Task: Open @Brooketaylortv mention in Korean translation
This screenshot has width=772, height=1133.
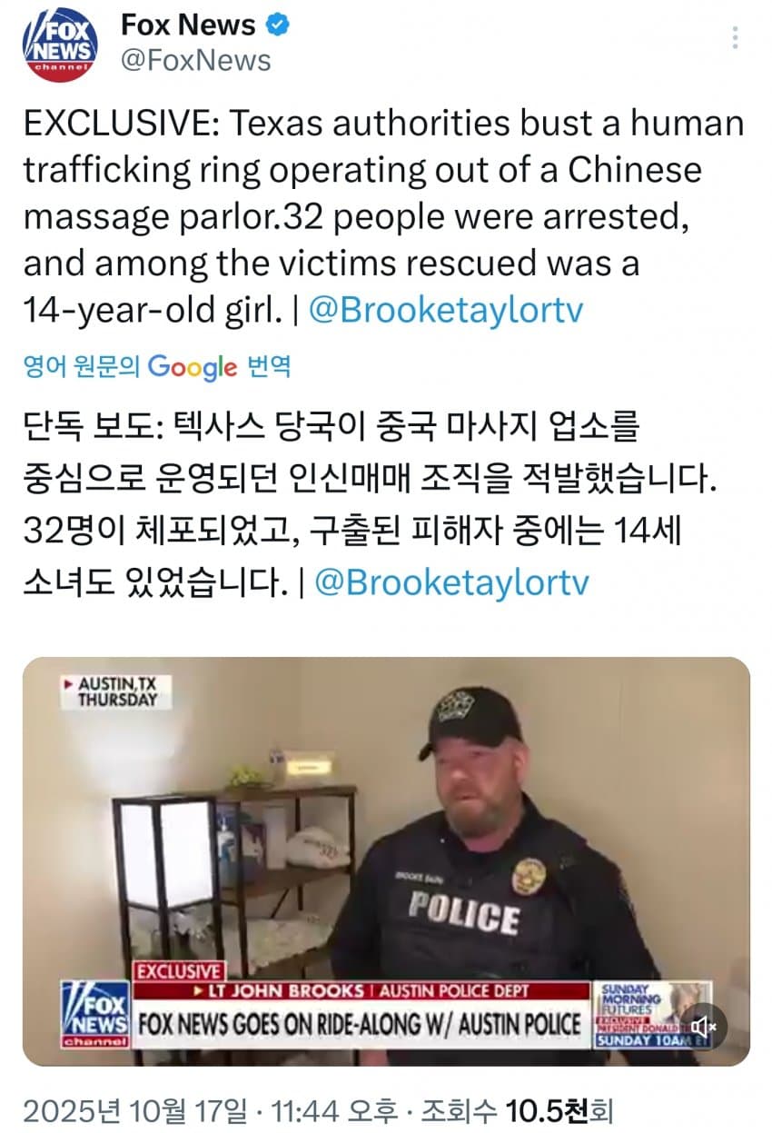Action: coord(451,583)
